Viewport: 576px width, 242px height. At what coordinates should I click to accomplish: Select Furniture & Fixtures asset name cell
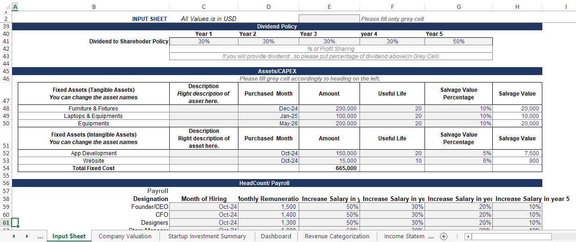point(94,109)
